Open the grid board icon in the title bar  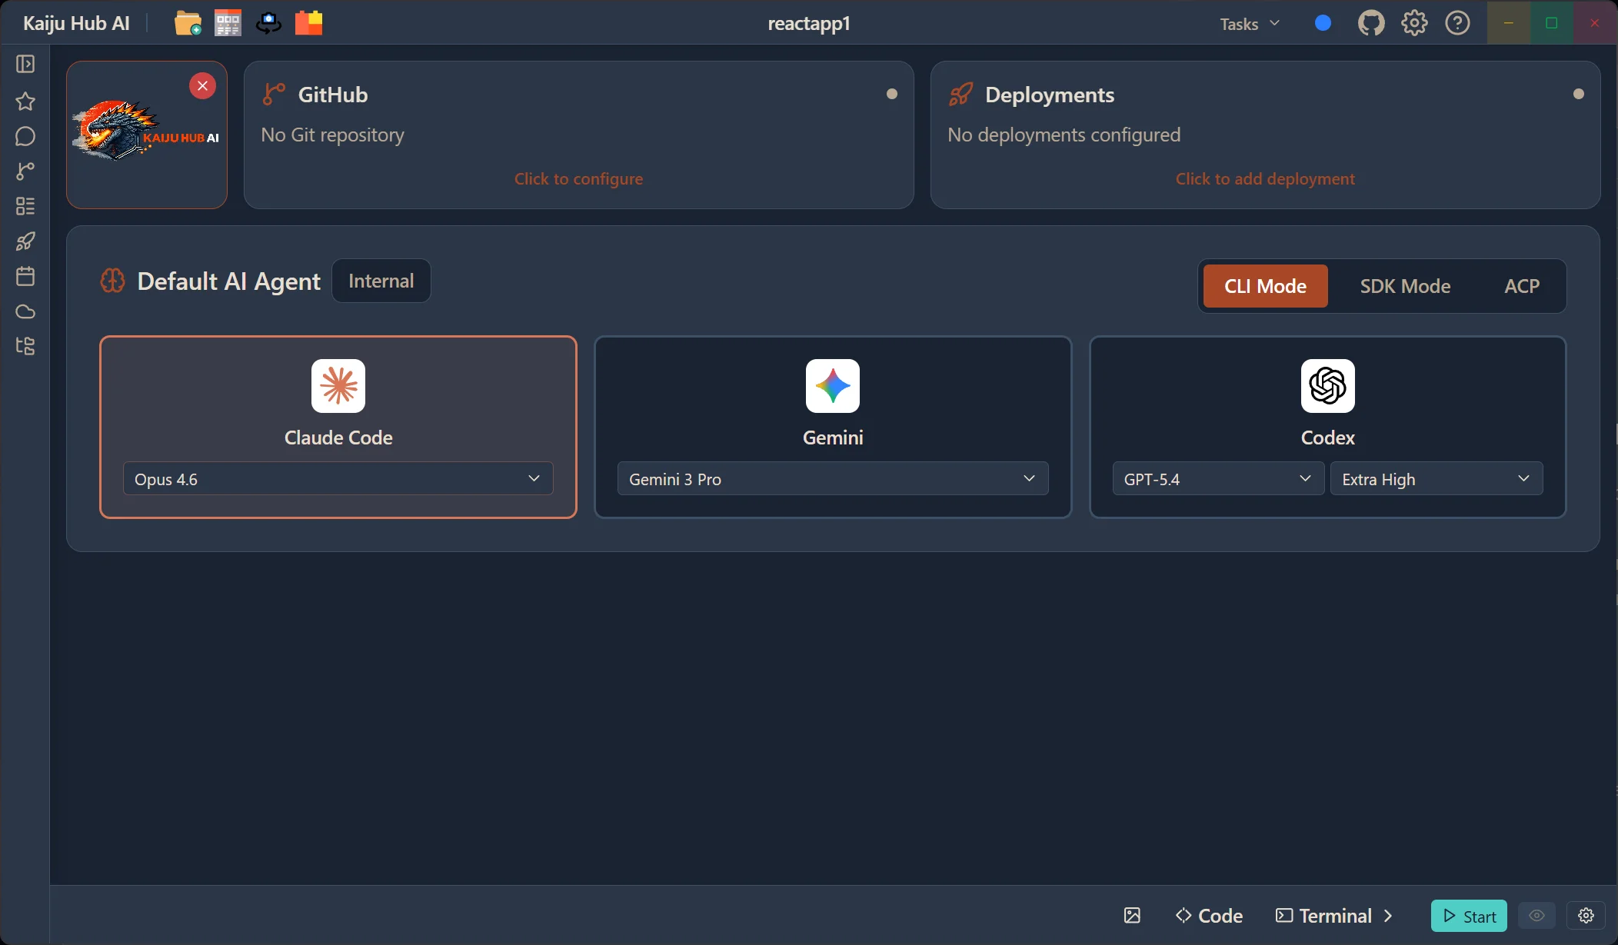click(228, 23)
